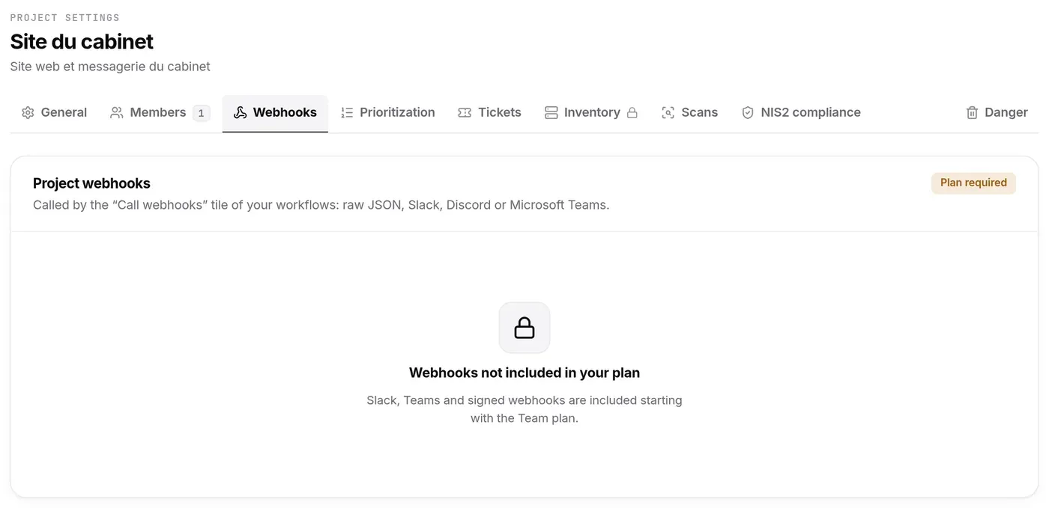
Task: Click the Members count badge
Action: 201,113
